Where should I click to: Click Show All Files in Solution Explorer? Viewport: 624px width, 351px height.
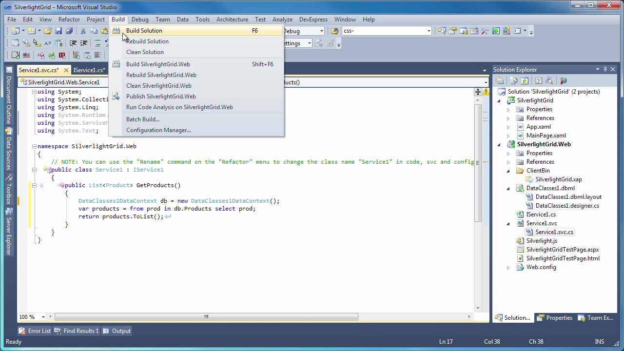pyautogui.click(x=514, y=81)
